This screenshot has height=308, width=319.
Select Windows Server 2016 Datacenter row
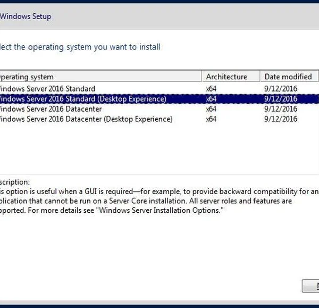coord(159,109)
